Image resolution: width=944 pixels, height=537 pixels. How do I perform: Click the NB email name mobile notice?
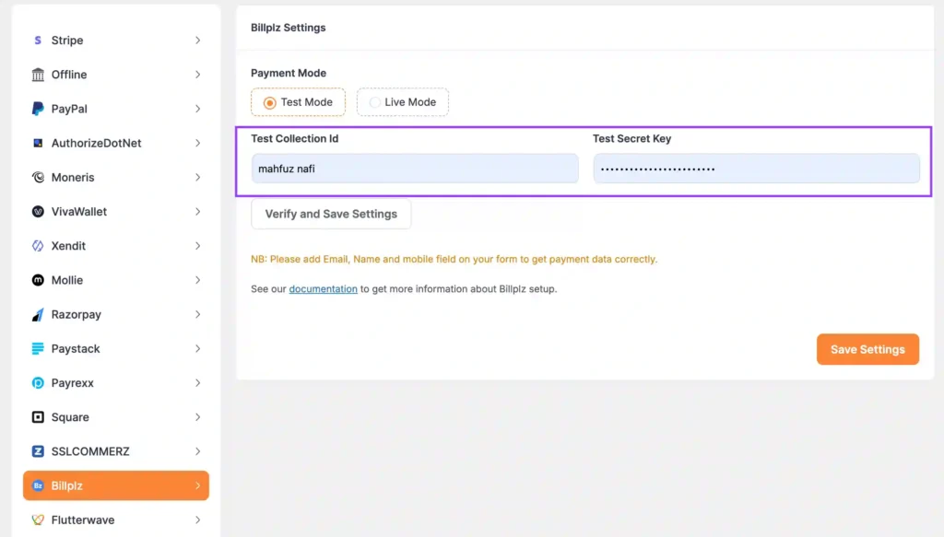(x=454, y=259)
